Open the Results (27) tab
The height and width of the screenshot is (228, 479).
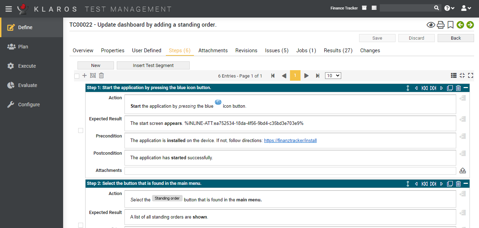click(338, 51)
